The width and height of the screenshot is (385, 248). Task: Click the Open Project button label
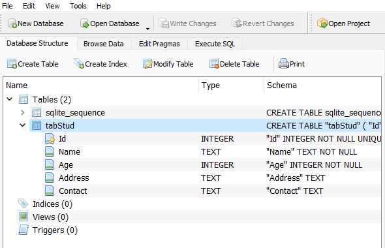[x=349, y=23]
